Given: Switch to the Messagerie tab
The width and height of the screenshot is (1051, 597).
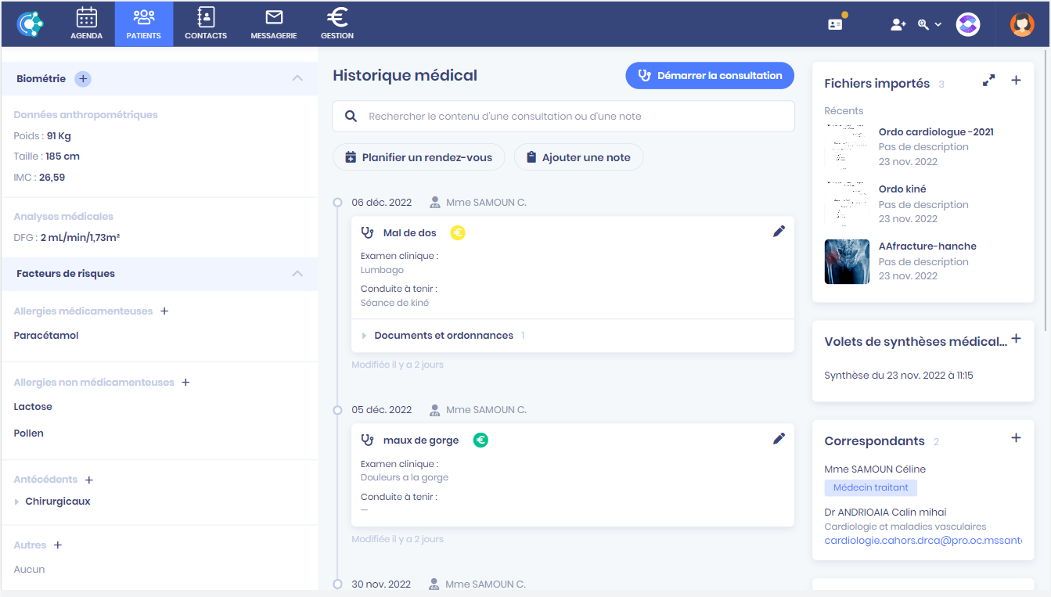Looking at the screenshot, I should click(273, 23).
